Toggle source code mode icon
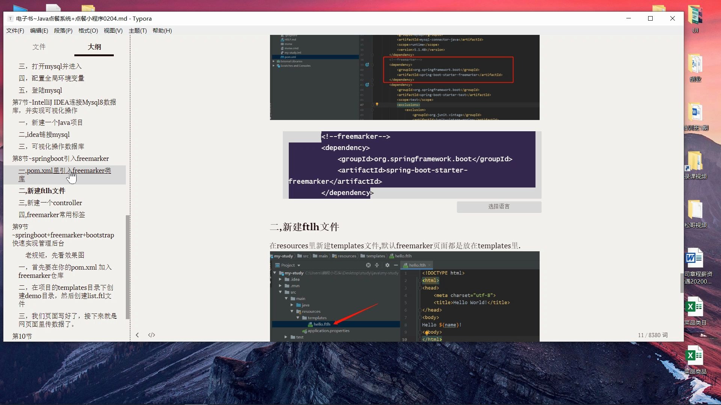This screenshot has width=721, height=405. click(151, 335)
